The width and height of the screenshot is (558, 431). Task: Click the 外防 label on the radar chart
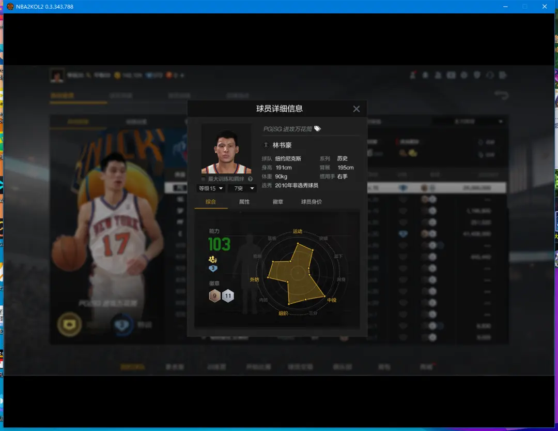(x=254, y=279)
